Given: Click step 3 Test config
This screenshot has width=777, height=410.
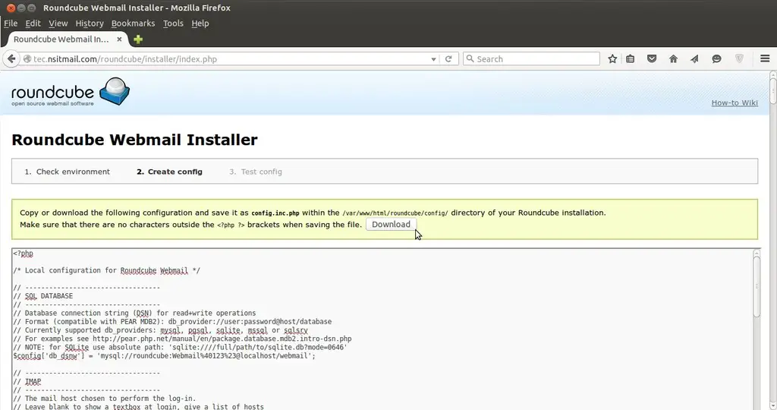Looking at the screenshot, I should click(x=255, y=172).
